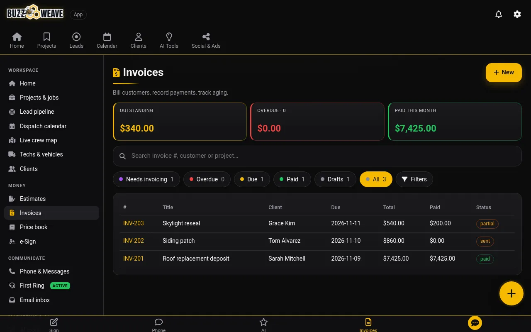Open invoice INV-203
Viewport: 531px width, 332px height.
click(134, 223)
